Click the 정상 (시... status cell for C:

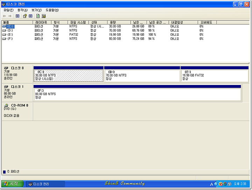coord(97,26)
